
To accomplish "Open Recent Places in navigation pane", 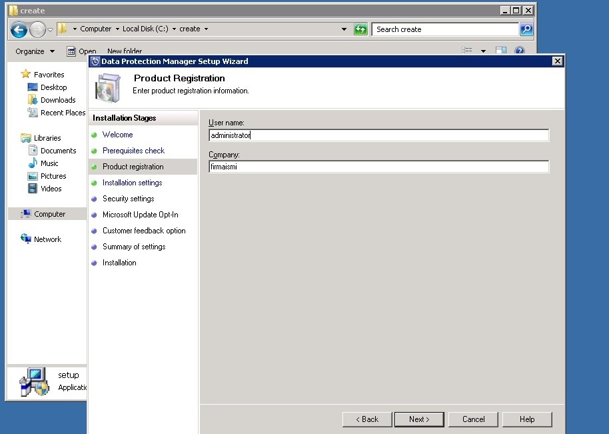I will click(x=63, y=113).
